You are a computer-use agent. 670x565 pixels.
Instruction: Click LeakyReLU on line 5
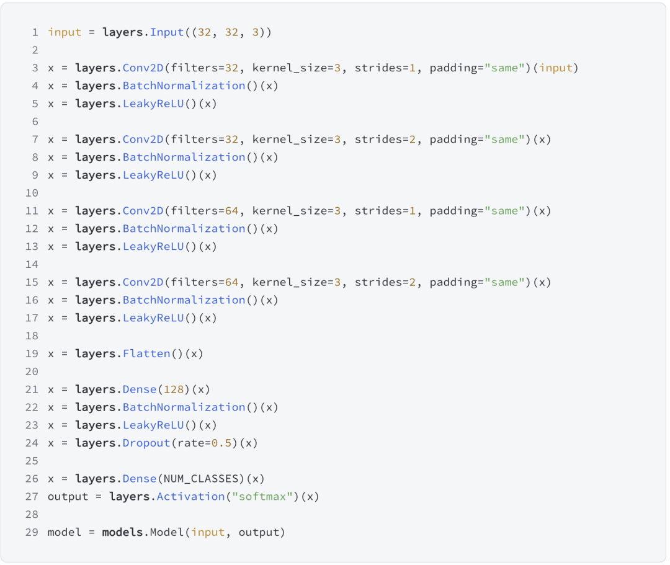(x=153, y=104)
